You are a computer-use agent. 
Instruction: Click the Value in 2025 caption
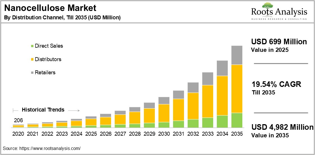(270, 50)
